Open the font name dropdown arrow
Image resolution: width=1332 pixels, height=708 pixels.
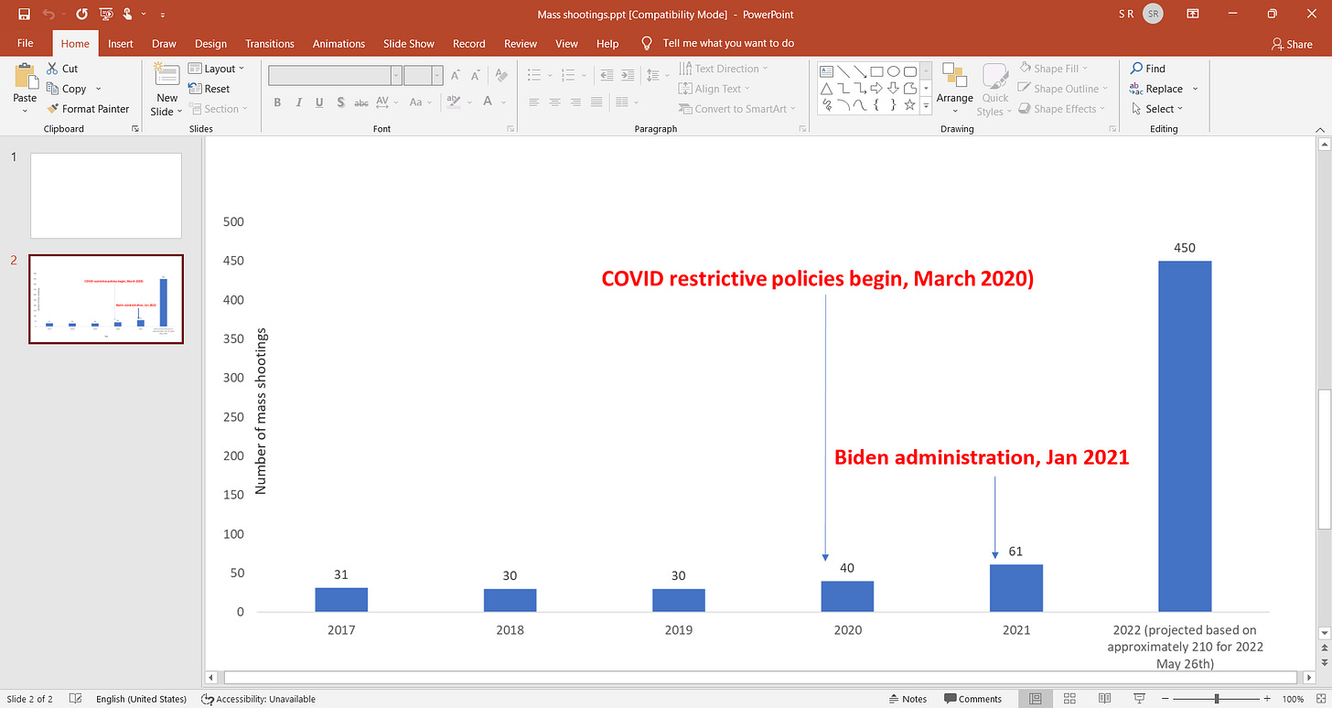[x=396, y=76]
